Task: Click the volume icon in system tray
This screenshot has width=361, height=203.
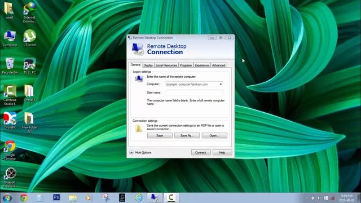Action: 319,198
